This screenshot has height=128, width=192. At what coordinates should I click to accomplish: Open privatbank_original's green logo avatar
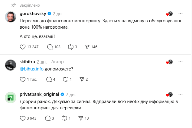click(x=11, y=97)
